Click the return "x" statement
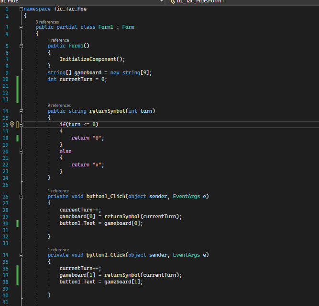The width and height of the screenshot is (319, 306). click(x=88, y=165)
